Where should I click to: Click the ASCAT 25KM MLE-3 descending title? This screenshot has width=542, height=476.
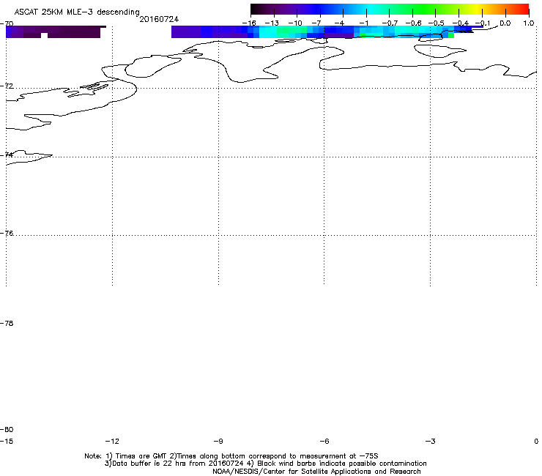(77, 12)
